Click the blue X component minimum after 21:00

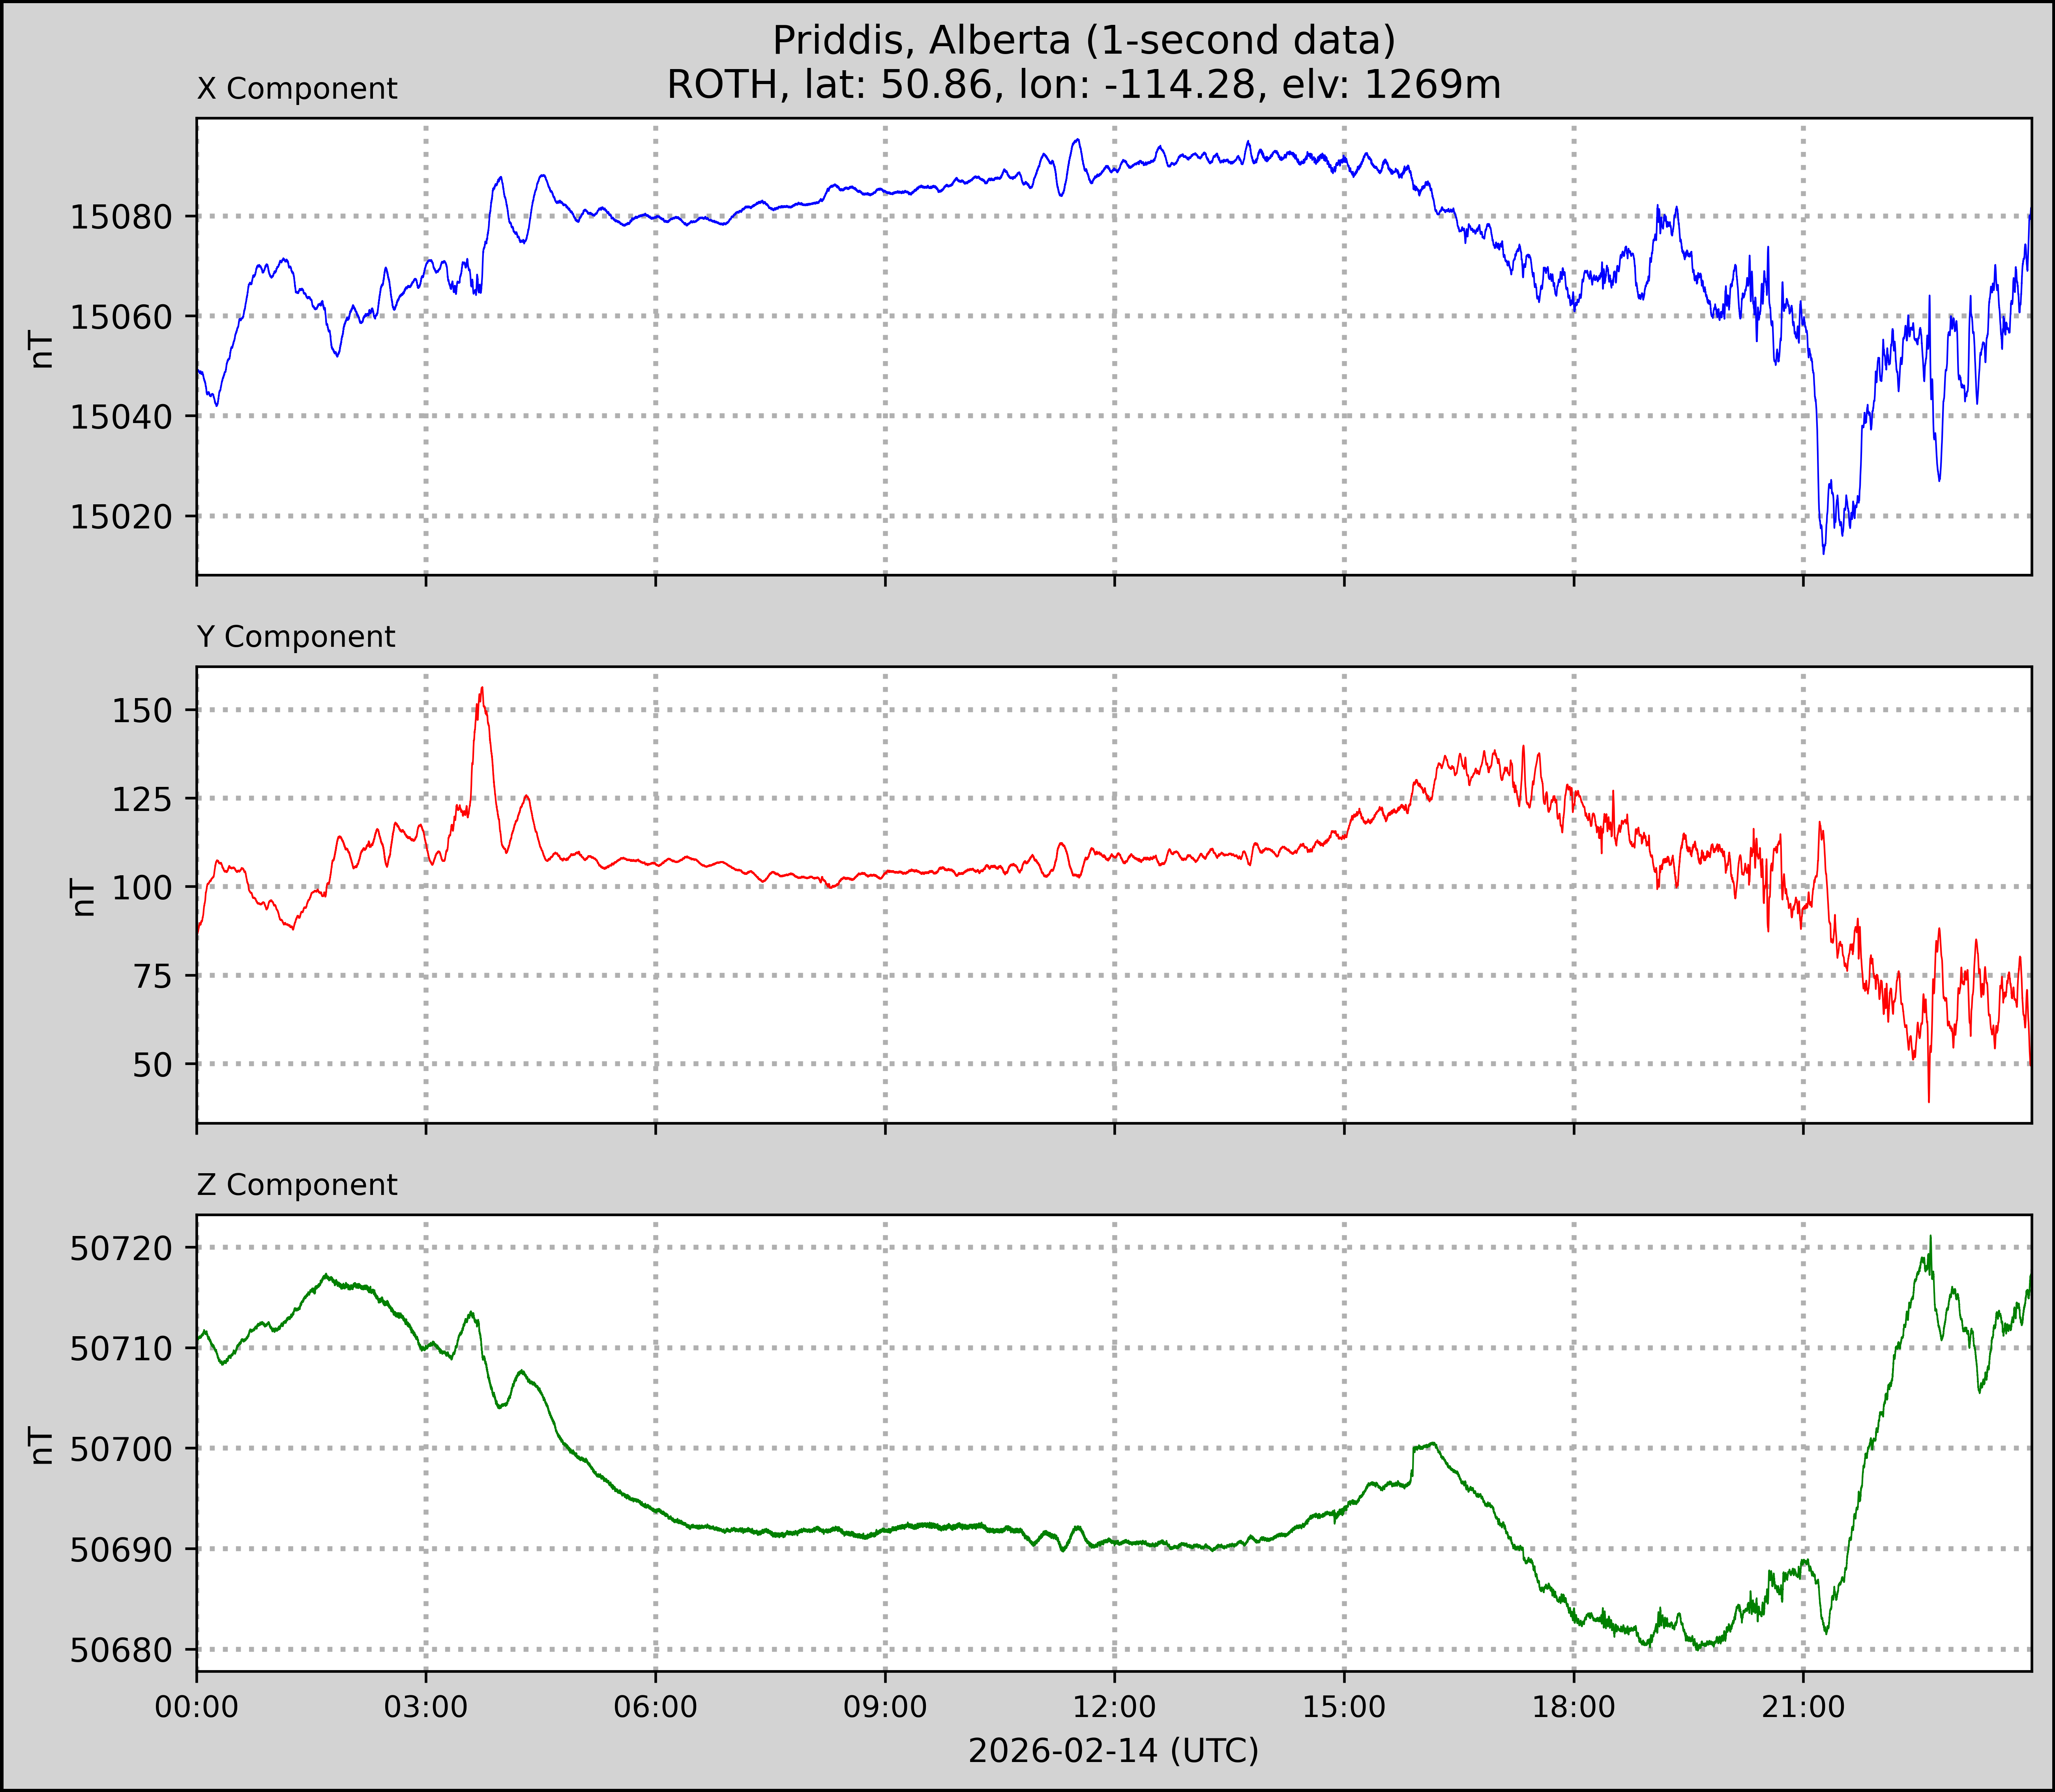point(1823,552)
